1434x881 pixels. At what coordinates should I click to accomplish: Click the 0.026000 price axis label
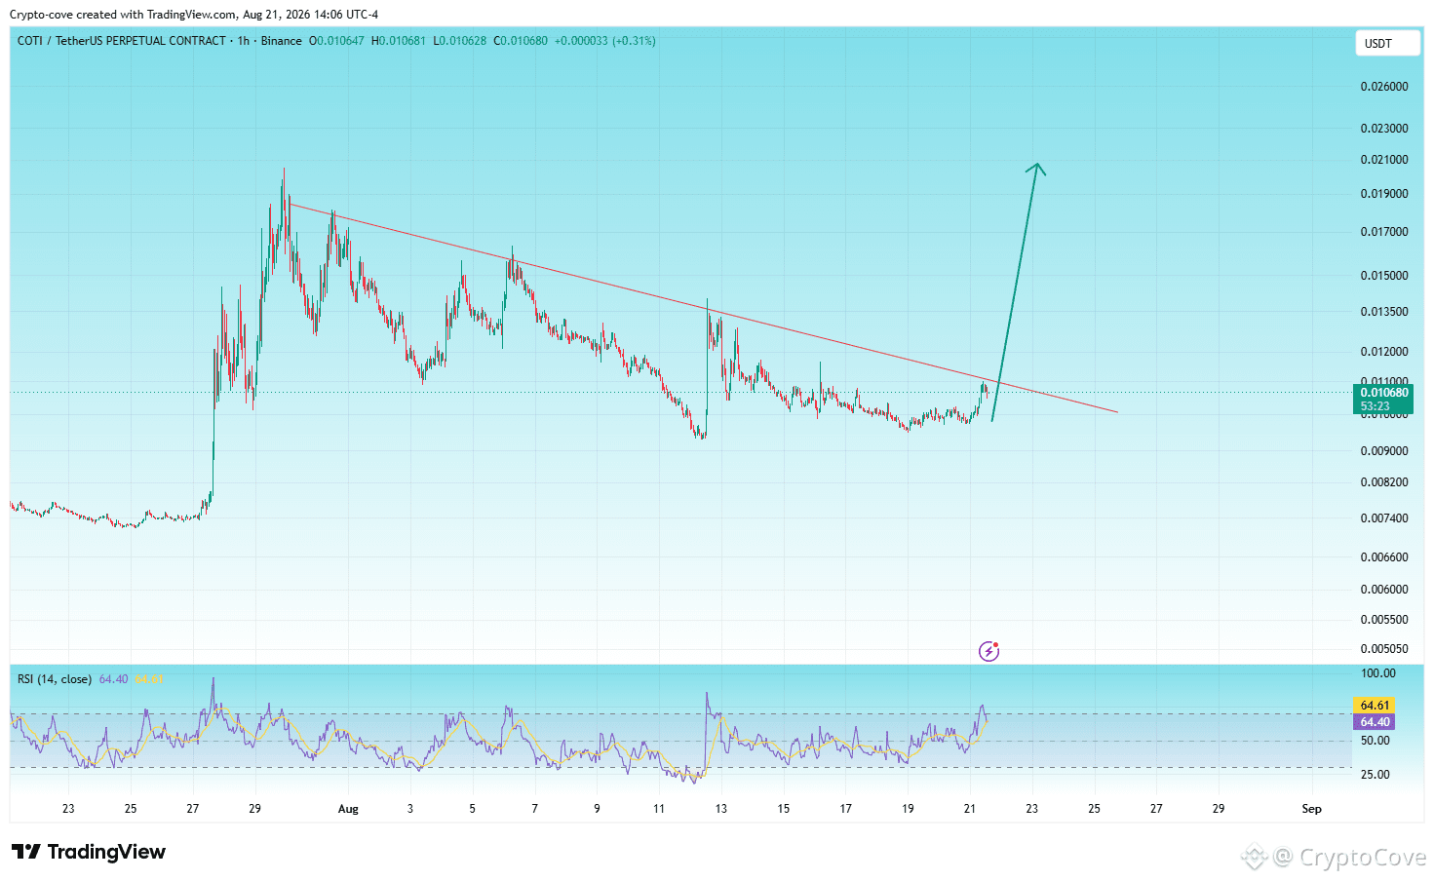(x=1384, y=87)
